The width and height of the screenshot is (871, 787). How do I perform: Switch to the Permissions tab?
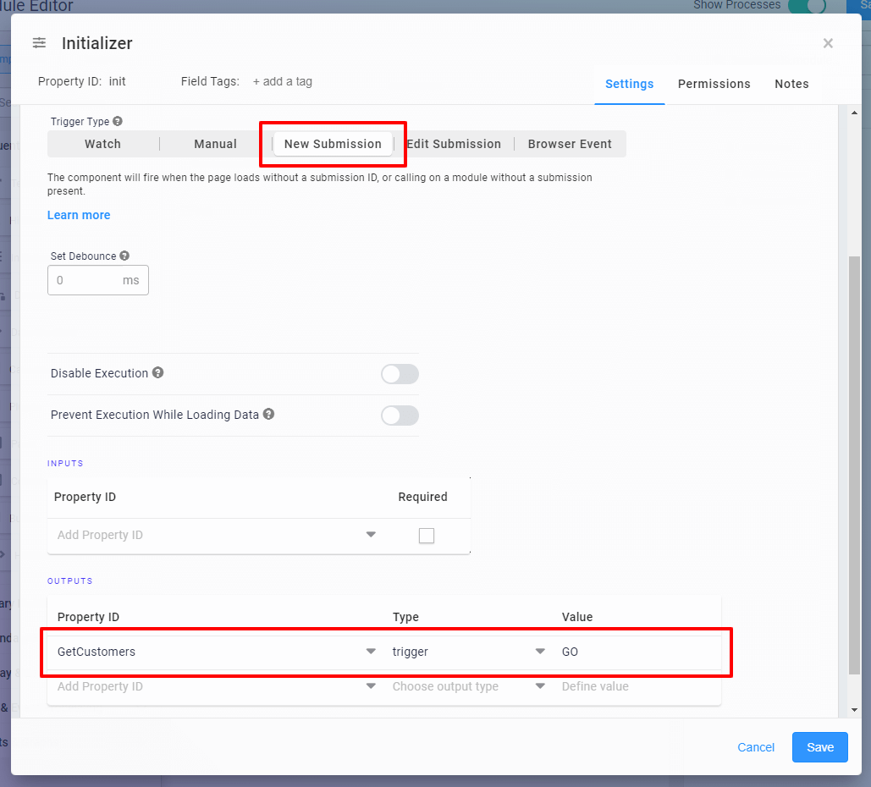(x=714, y=84)
